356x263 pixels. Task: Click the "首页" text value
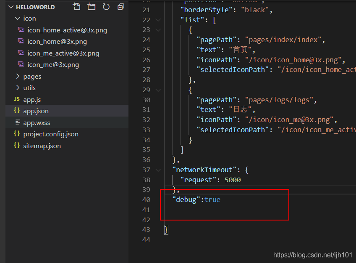(240, 50)
